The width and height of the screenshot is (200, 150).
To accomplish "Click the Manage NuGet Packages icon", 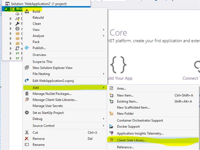I will [27, 94].
